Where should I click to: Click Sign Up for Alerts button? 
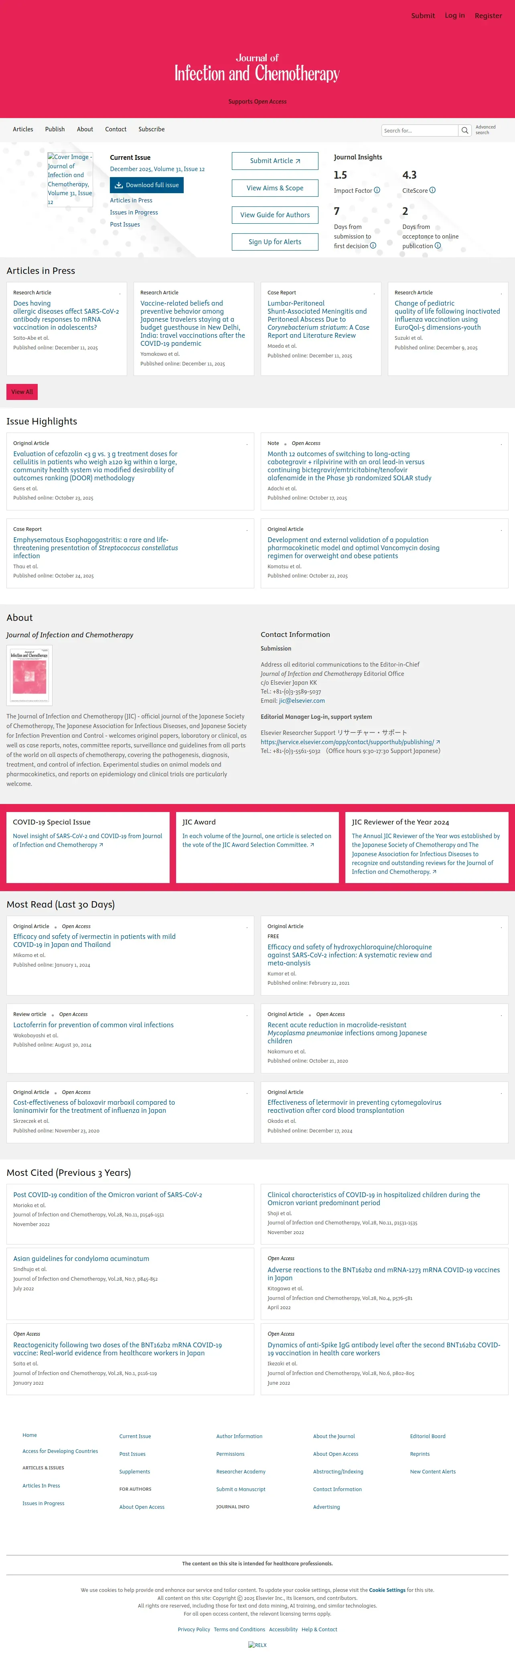click(x=275, y=242)
